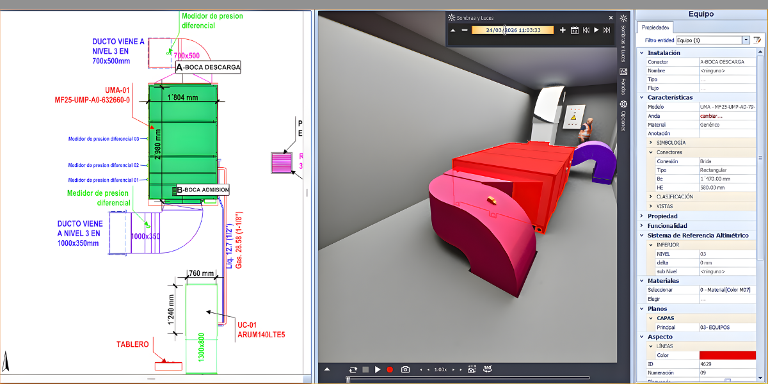
Task: Click the plus icon beside the date field
Action: point(563,30)
